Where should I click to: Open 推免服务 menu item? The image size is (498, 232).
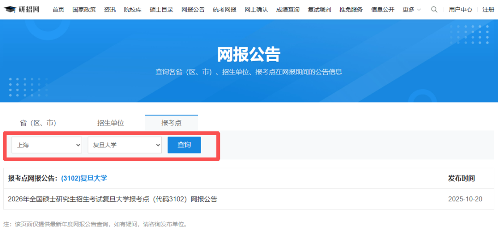(x=351, y=10)
